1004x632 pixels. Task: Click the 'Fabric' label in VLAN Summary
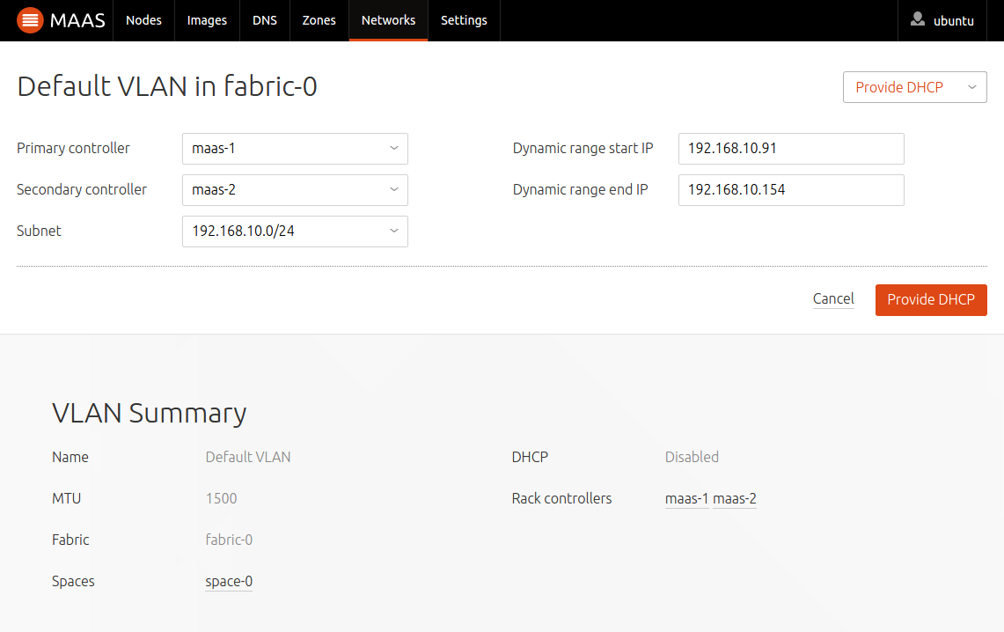[70, 540]
